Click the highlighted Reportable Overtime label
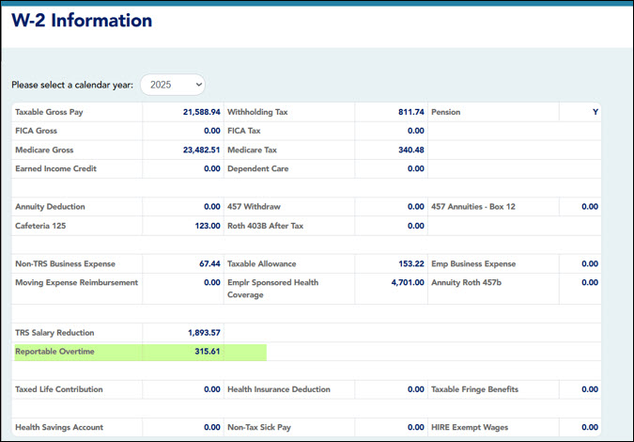The width and height of the screenshot is (634, 442). [x=55, y=352]
